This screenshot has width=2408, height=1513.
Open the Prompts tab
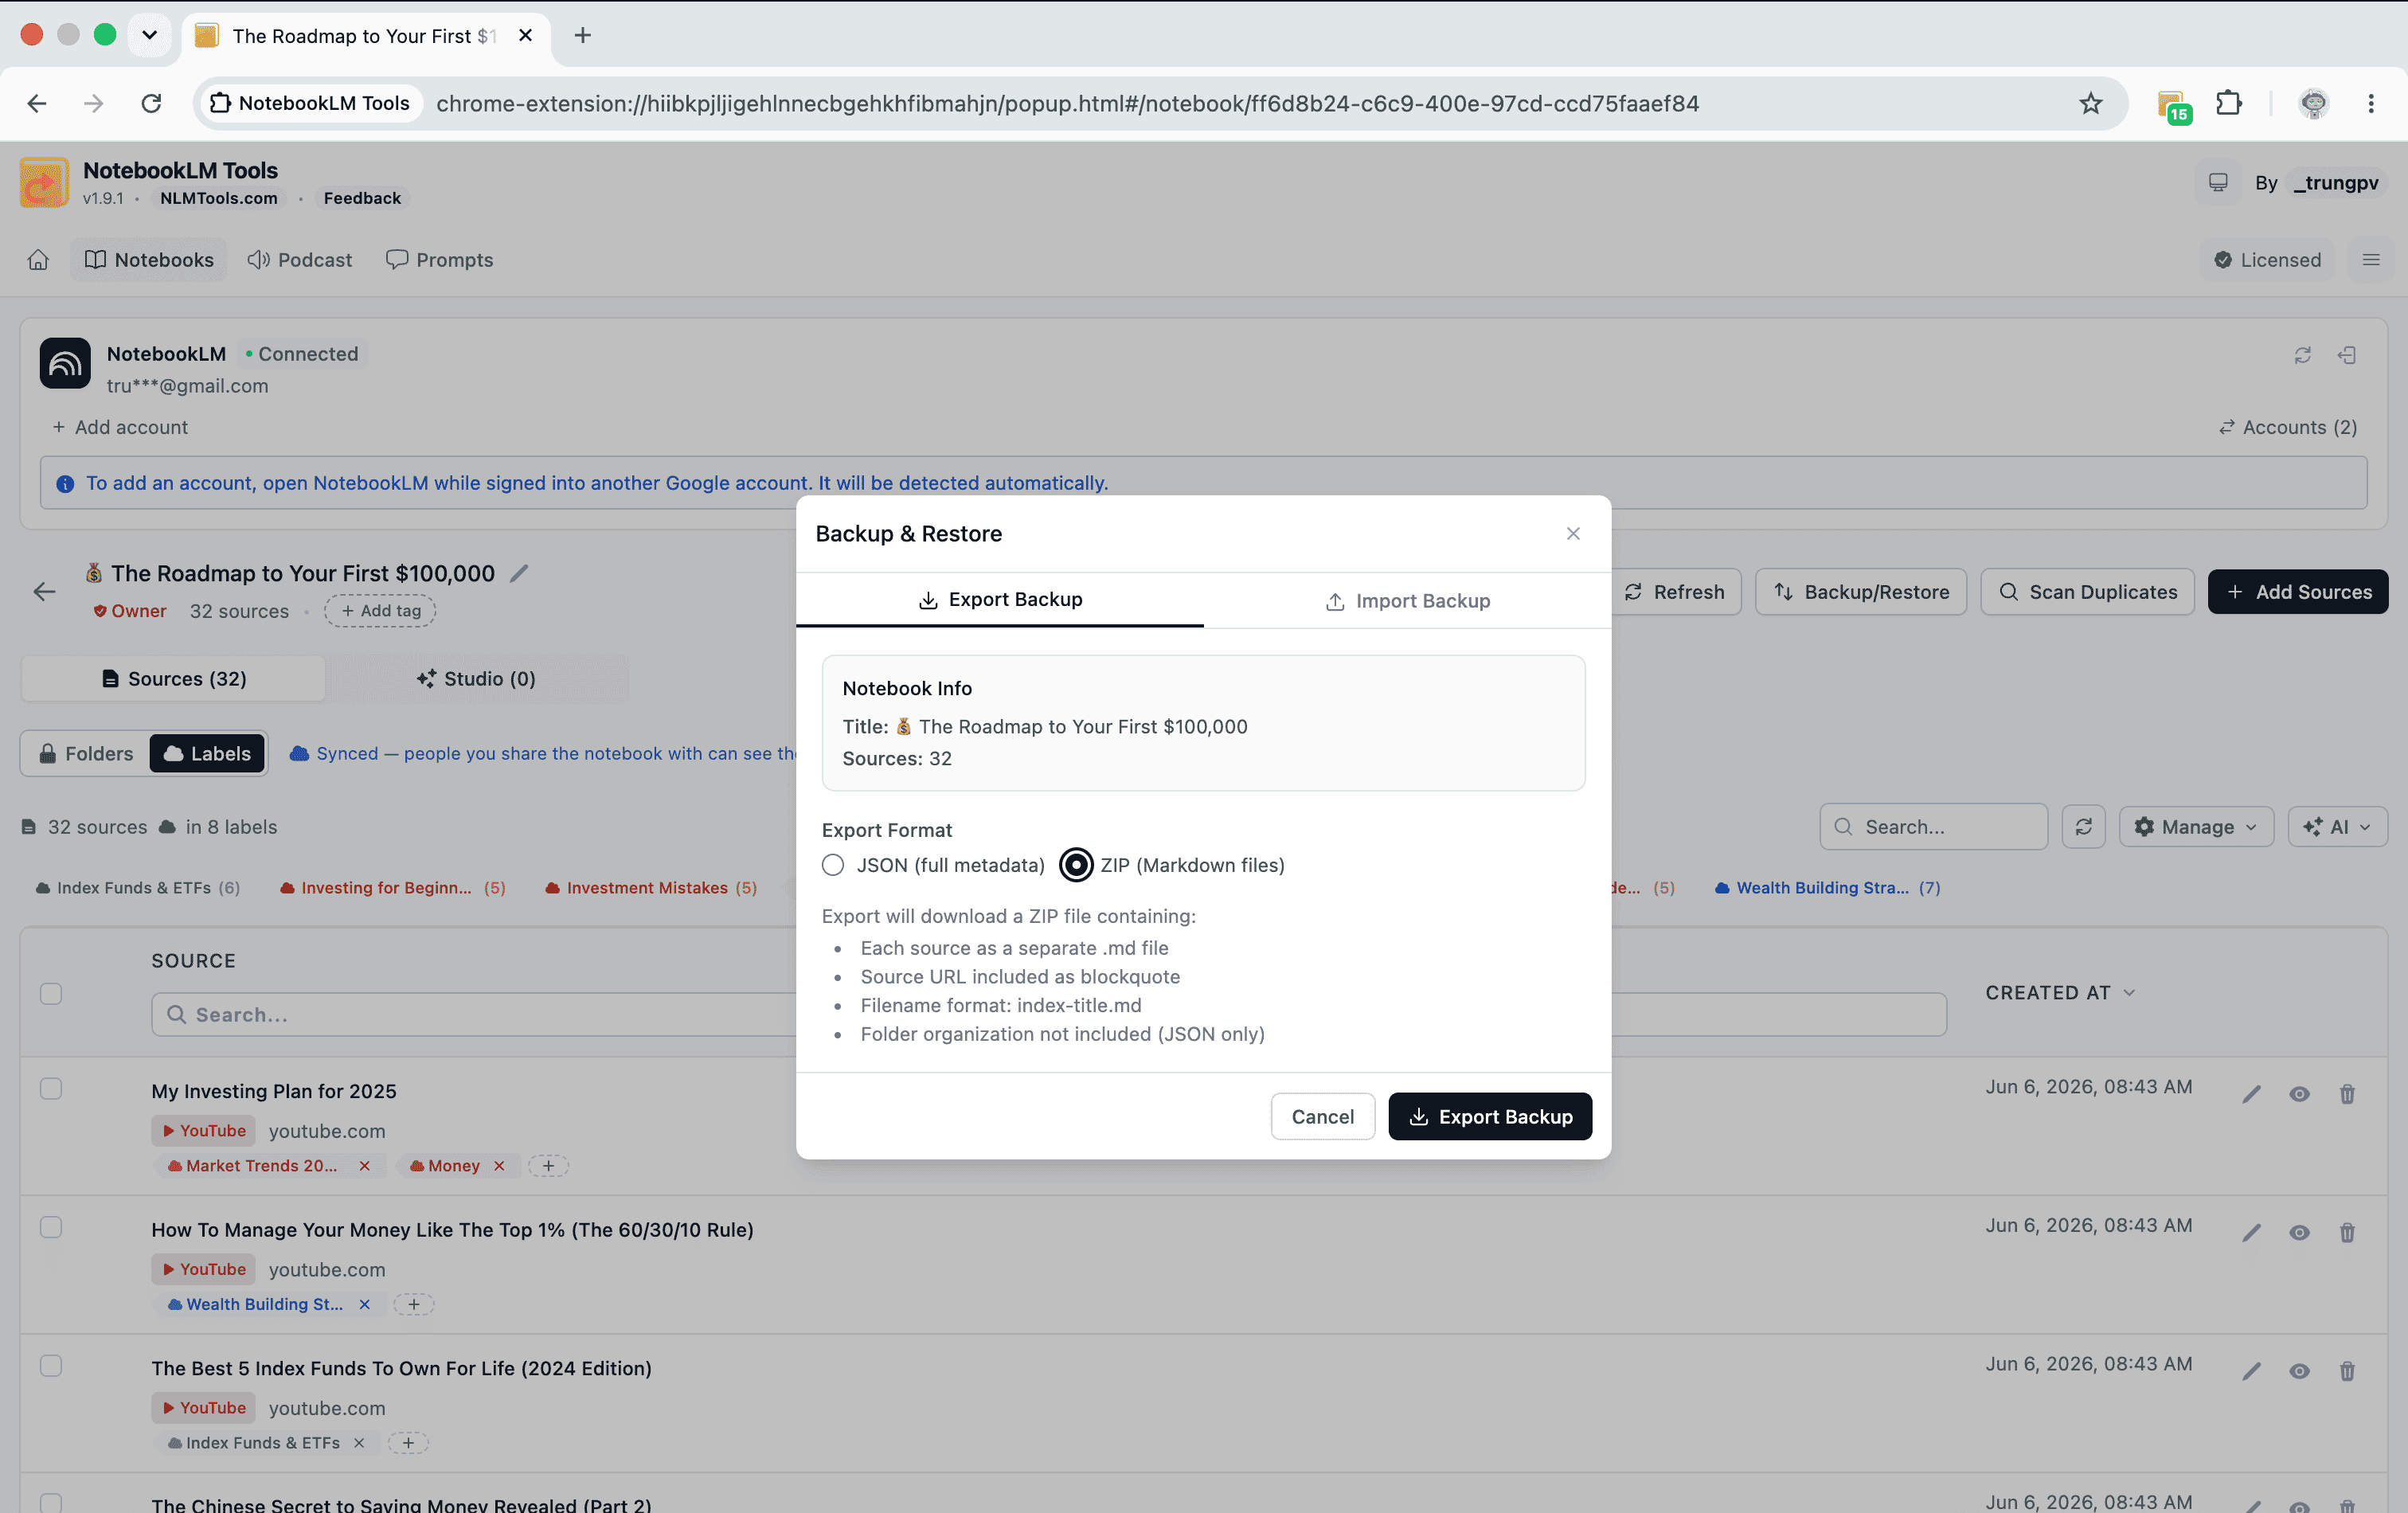[x=440, y=260]
